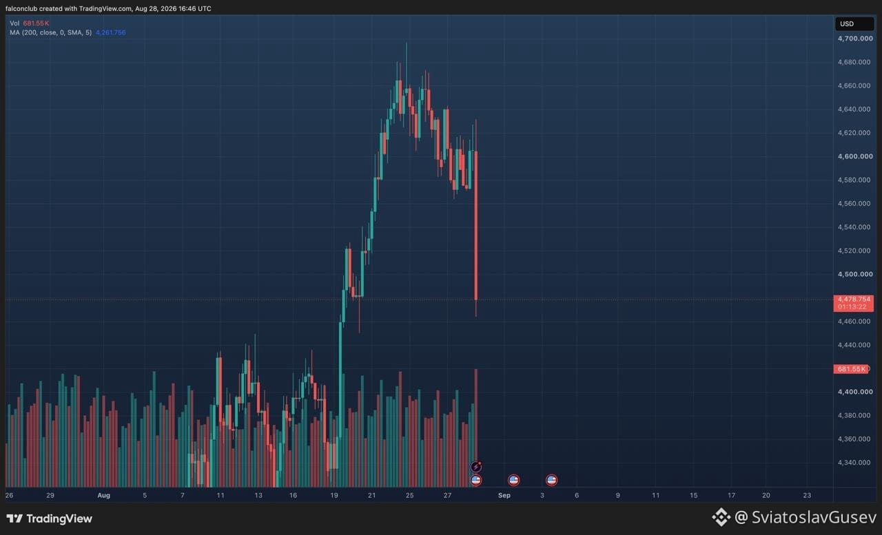This screenshot has height=535, width=882.
Task: Click the red 681.55K volume axis label
Action: [851, 369]
